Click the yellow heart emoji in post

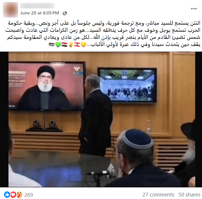pyautogui.click(x=83, y=45)
